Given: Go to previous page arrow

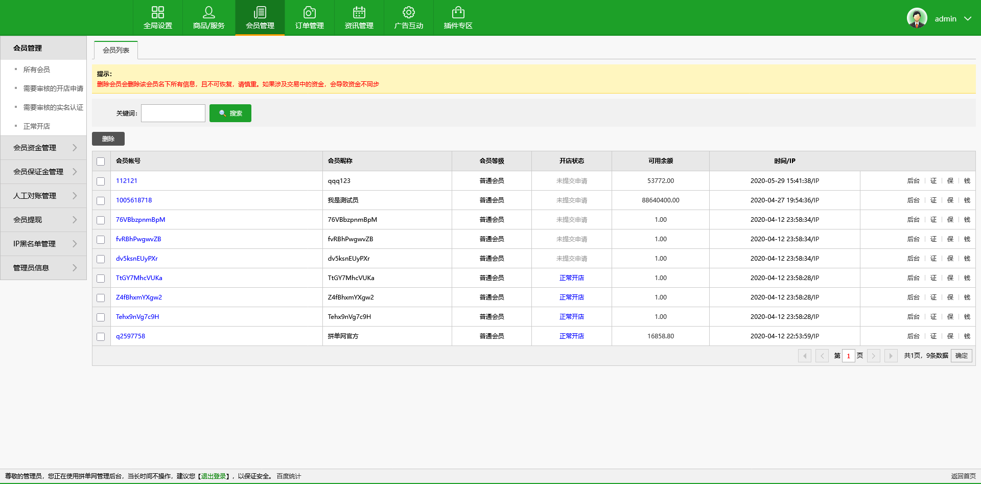Looking at the screenshot, I should (822, 356).
